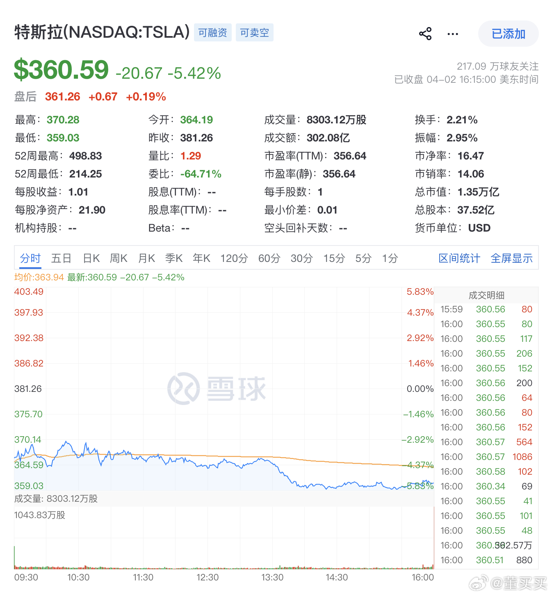This screenshot has height=596, width=552.
Task: Switch to the 季K chart tab
Action: [x=174, y=258]
